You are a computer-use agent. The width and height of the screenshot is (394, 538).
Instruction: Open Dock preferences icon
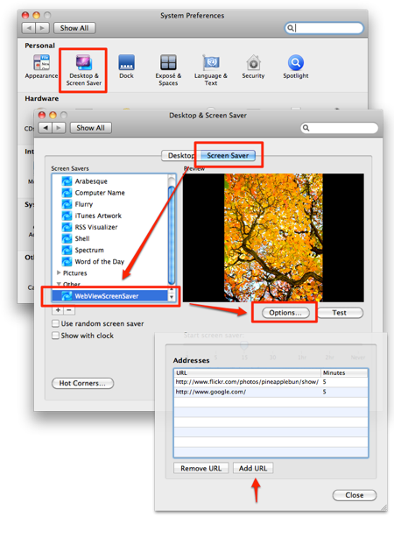click(x=126, y=63)
